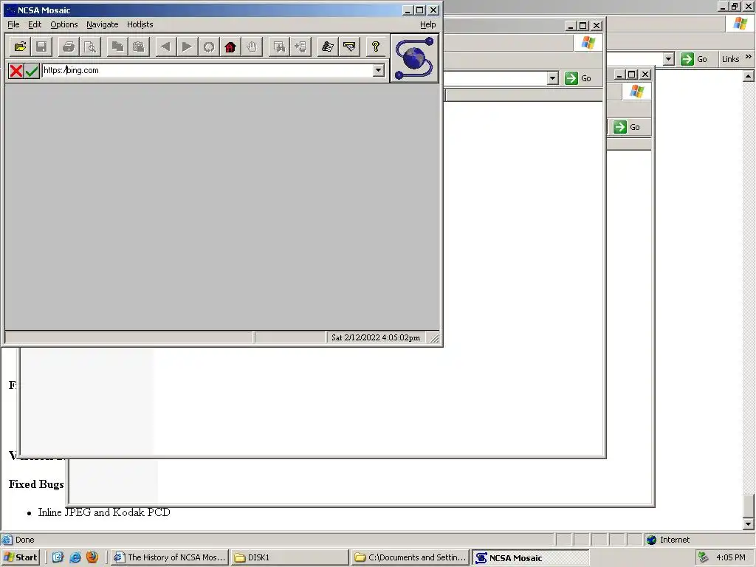Open the Start menu
The image size is (756, 567).
(20, 557)
